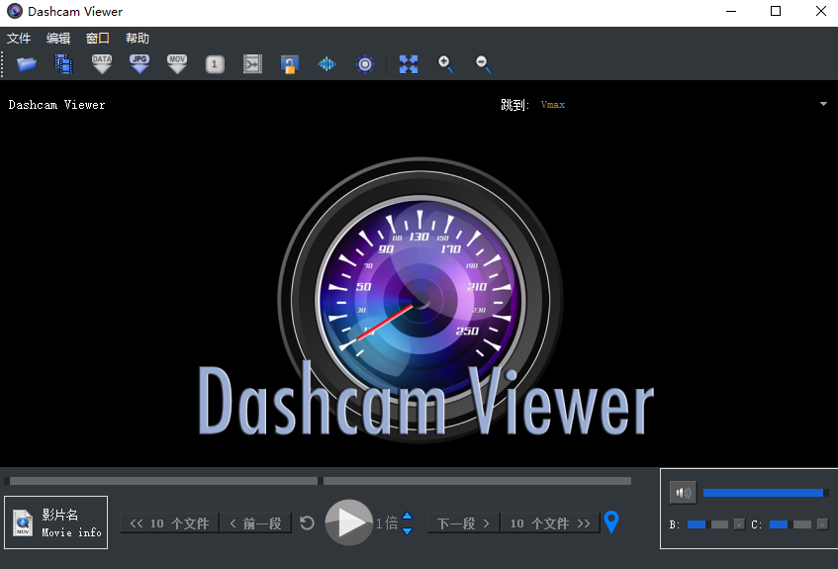This screenshot has width=838, height=569.
Task: Open the audio waveform icon
Action: tap(326, 64)
